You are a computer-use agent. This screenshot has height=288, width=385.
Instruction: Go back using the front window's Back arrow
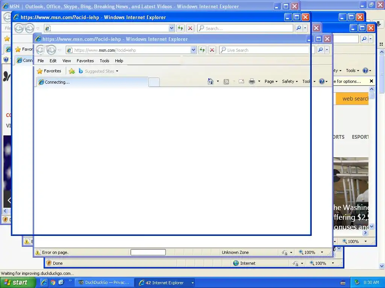(40, 50)
